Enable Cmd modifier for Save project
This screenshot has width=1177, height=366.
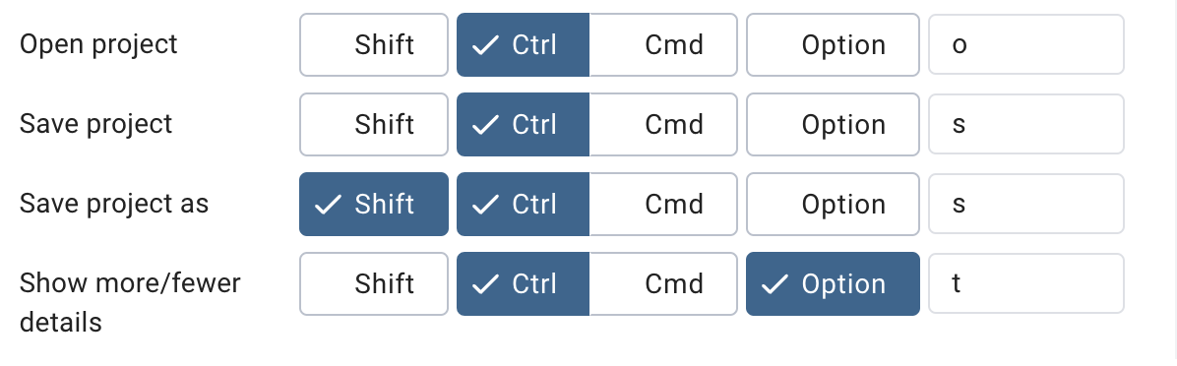pyautogui.click(x=663, y=125)
